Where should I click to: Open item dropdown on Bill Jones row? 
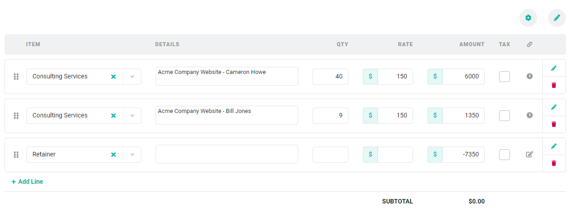tap(132, 116)
